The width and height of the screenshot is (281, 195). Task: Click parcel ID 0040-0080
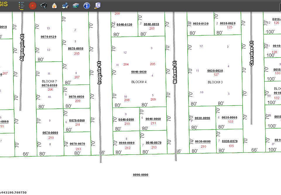point(127,143)
